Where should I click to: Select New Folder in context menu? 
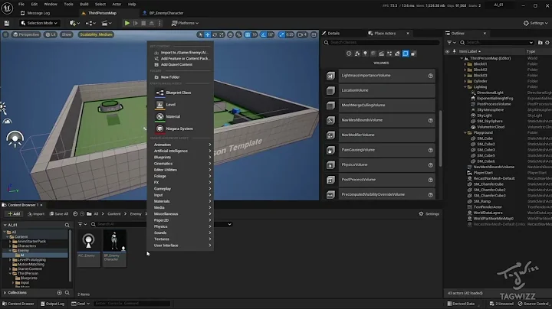click(181, 77)
